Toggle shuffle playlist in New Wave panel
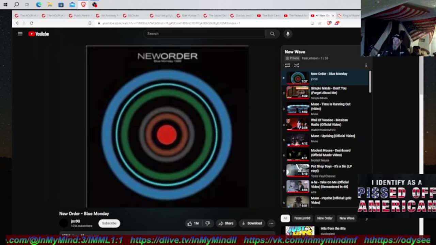 [296, 65]
